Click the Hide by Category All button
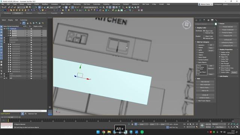Image resolution: width=240 pixels, height=135 pixels. 211,45
